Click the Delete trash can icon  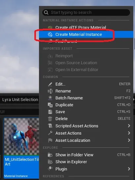pyautogui.click(x=50, y=119)
